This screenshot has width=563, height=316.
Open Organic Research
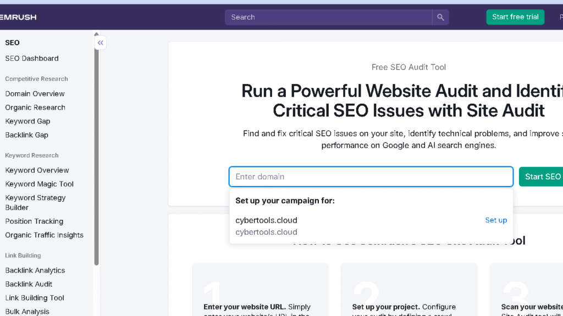35,107
